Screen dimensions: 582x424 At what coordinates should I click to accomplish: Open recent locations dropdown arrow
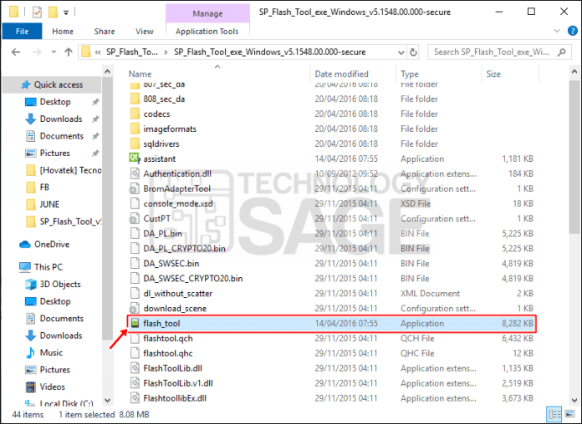[x=54, y=52]
